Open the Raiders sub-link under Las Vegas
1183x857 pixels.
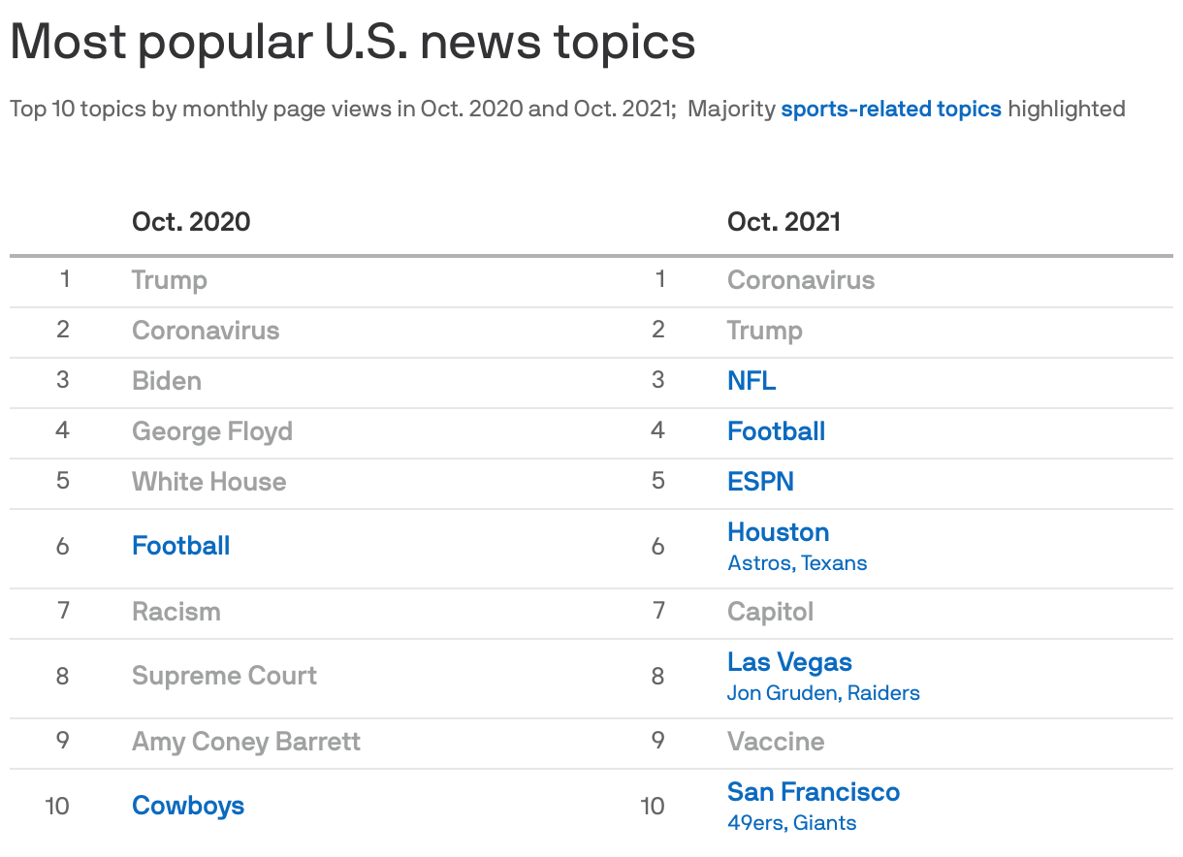point(883,693)
